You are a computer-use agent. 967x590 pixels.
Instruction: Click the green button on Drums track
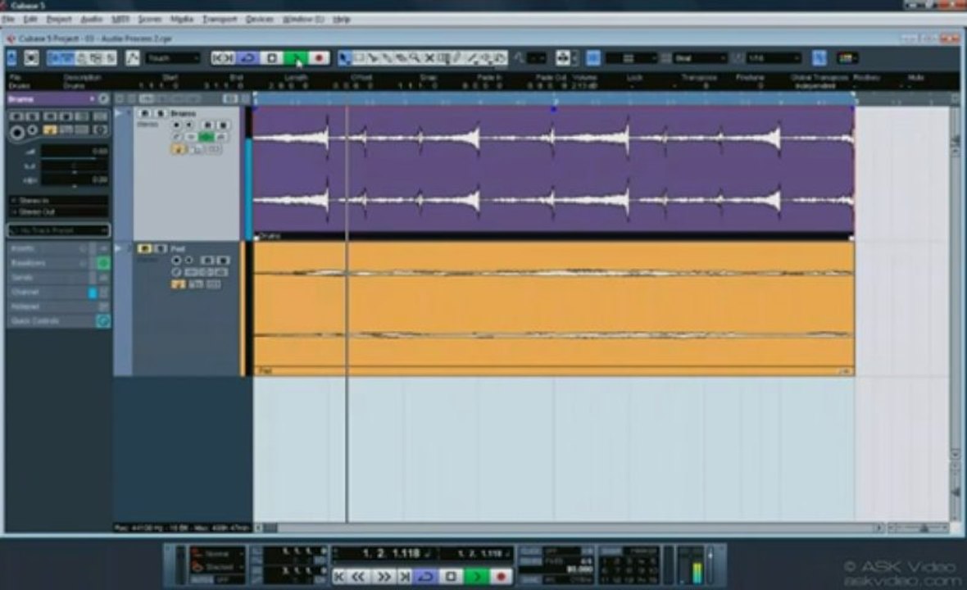point(206,137)
